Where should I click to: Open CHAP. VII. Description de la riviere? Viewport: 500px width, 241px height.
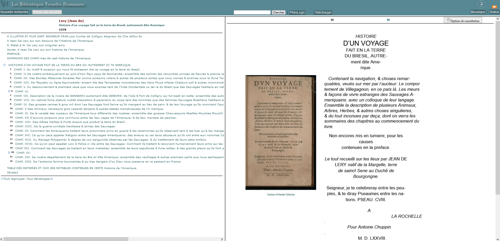pos(119,96)
